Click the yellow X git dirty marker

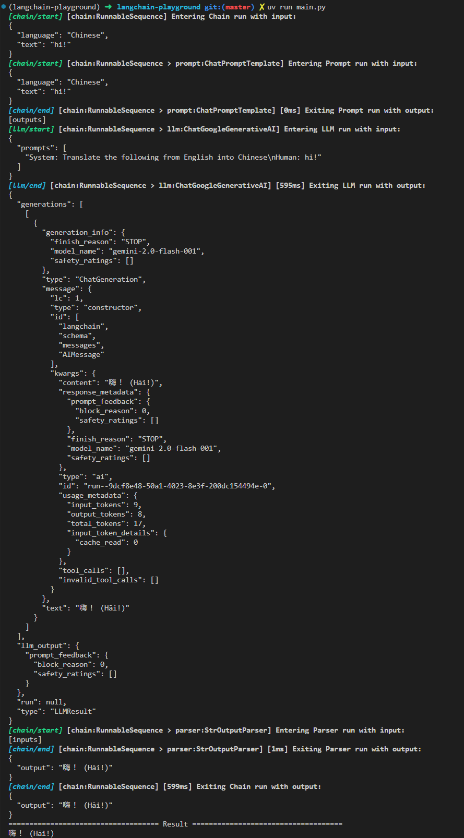pos(262,7)
